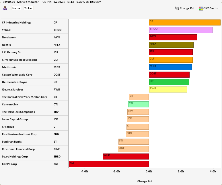Select the olive NFLX bar

[x=171, y=45]
